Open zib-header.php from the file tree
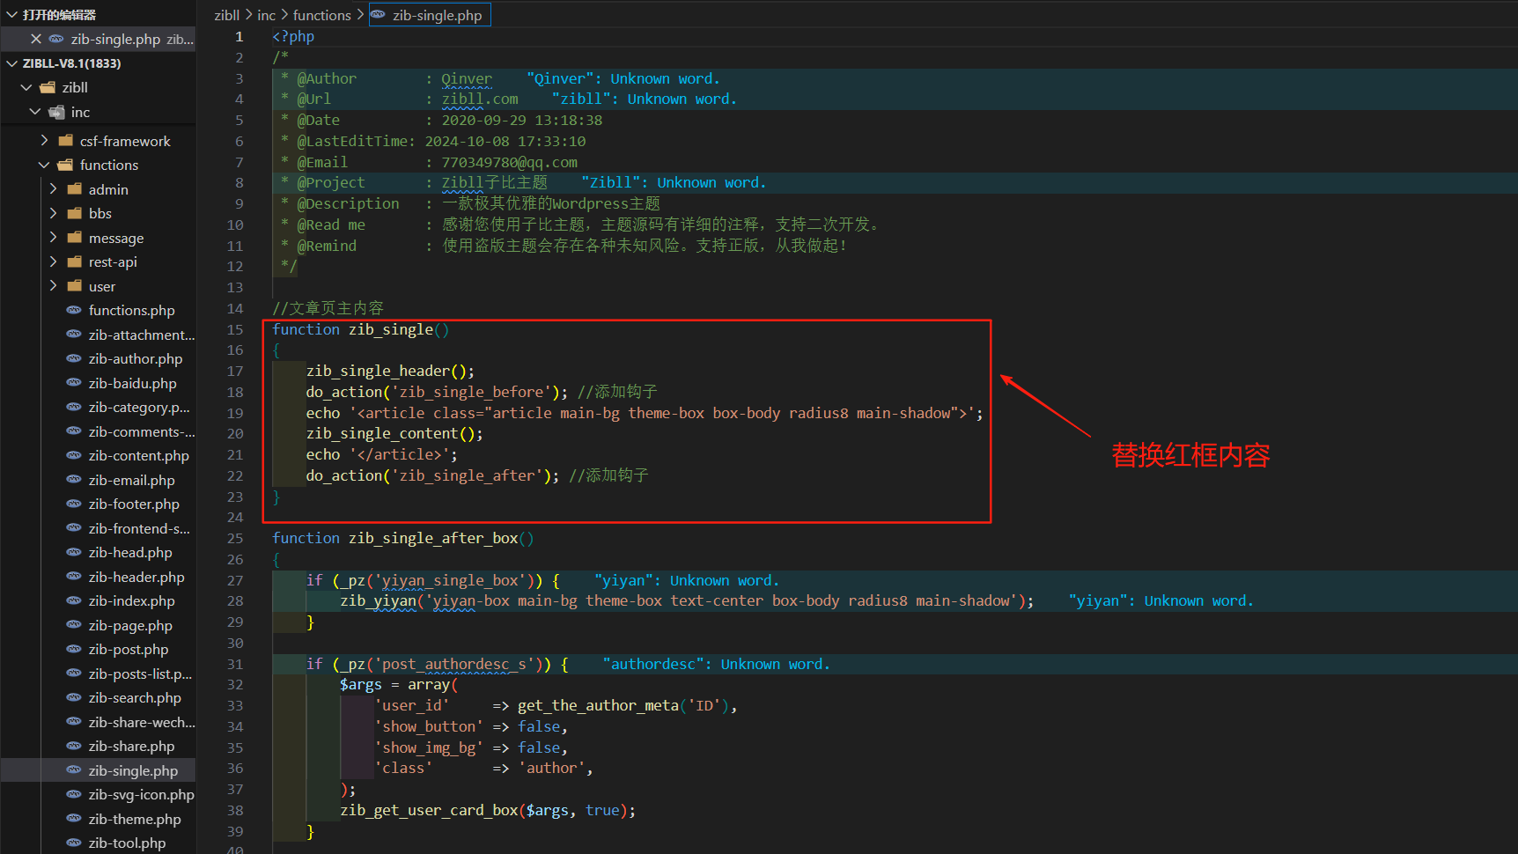The width and height of the screenshot is (1518, 854). coord(136,577)
